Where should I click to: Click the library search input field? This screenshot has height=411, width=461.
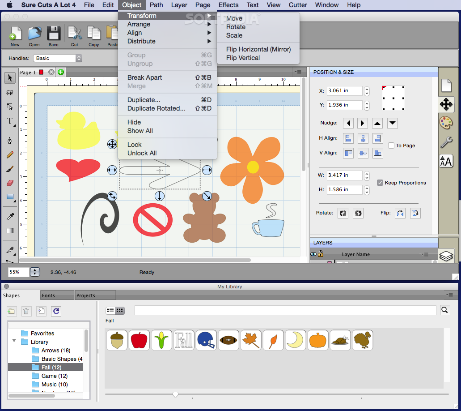pos(285,310)
